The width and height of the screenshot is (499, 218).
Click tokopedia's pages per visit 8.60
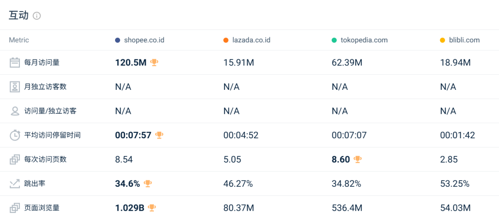[x=341, y=159]
